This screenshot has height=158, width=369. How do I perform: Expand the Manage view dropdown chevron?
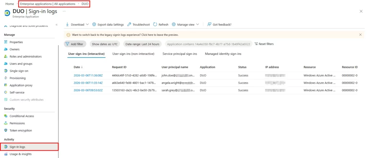[x=198, y=24]
